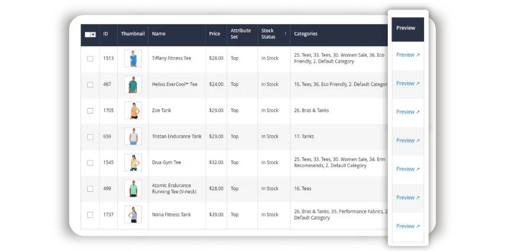The height and width of the screenshot is (251, 505).
Task: Click ID cell 1545
Action: [108, 162]
